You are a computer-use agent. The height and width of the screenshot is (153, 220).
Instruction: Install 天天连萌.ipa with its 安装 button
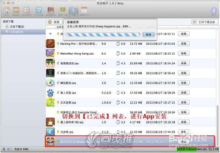pos(184,102)
